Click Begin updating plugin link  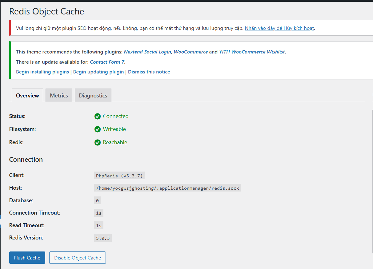(98, 72)
